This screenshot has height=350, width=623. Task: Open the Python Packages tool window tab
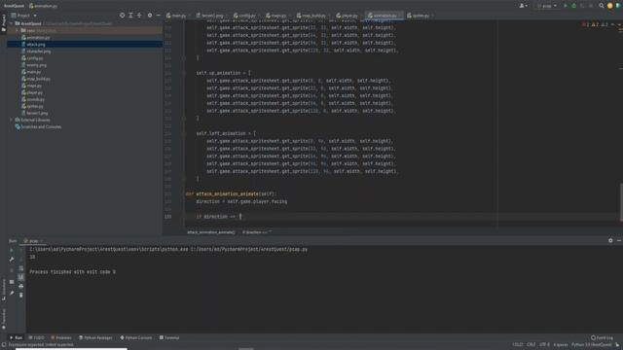(x=95, y=337)
